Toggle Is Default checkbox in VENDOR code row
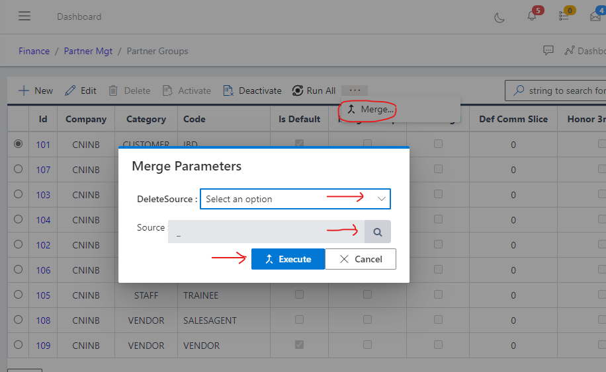Viewport: 606px width, 372px height. (299, 345)
